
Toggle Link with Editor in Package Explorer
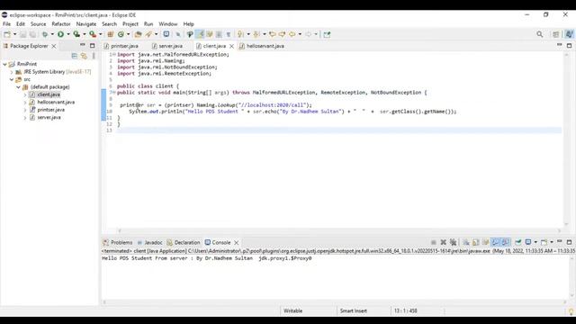(84, 56)
